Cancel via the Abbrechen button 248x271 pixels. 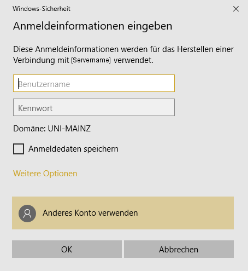(x=179, y=249)
